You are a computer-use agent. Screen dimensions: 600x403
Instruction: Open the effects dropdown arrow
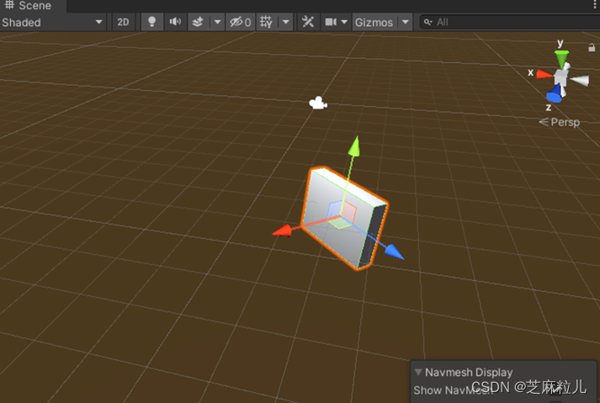(217, 22)
